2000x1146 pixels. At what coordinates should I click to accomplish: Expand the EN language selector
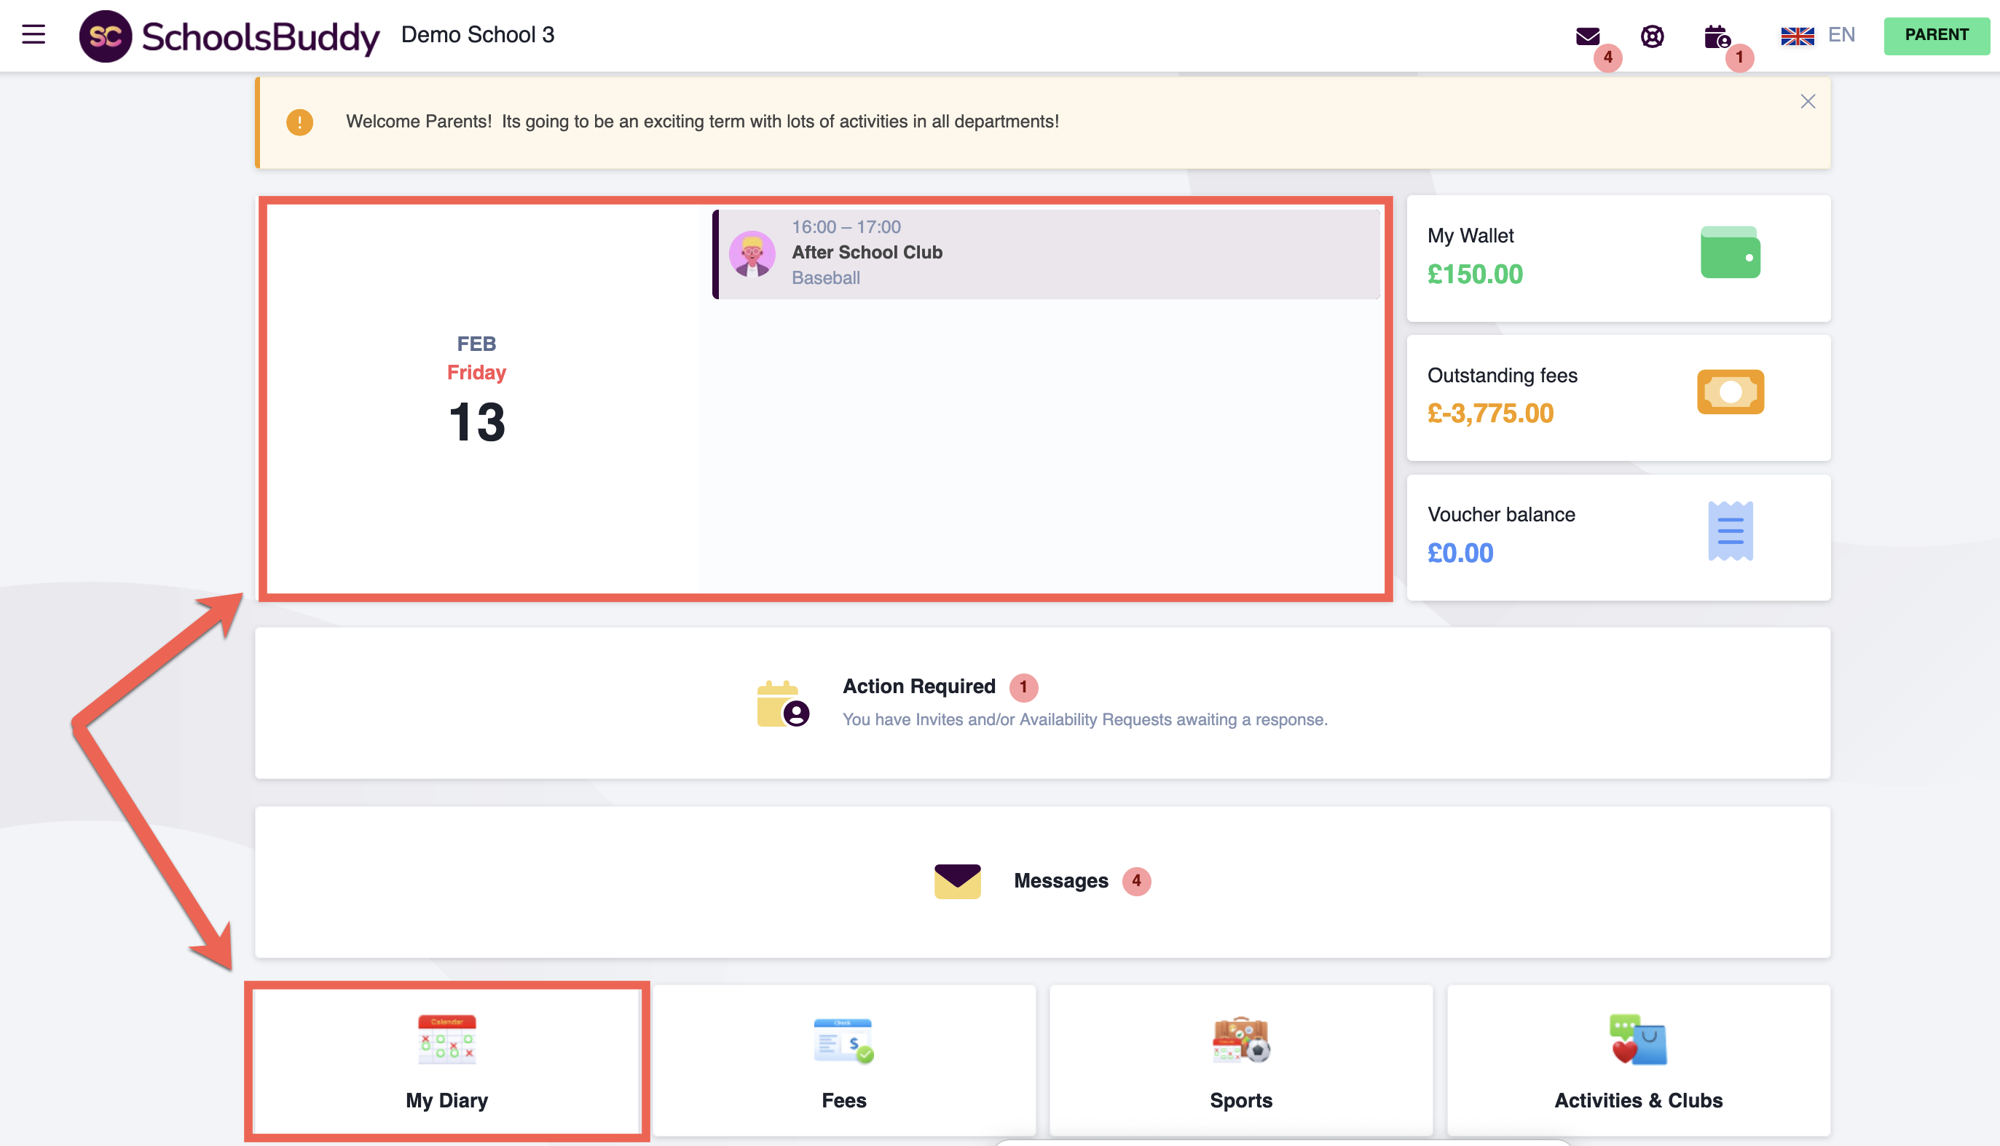pos(1840,35)
